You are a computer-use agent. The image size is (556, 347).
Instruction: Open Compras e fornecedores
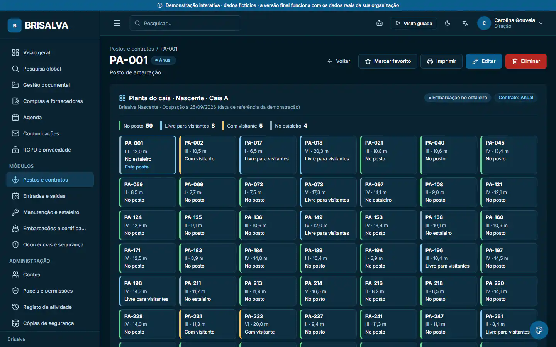pos(50,101)
